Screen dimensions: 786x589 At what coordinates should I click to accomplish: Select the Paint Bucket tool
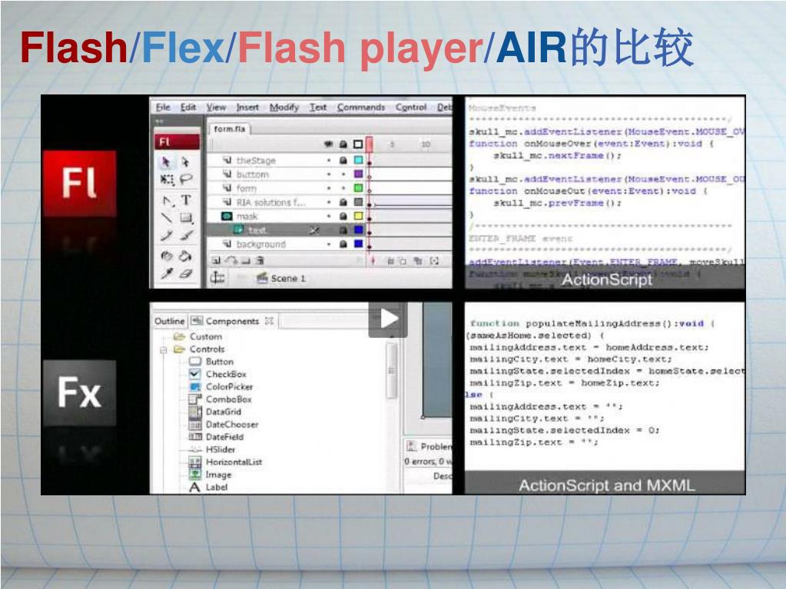coord(185,256)
